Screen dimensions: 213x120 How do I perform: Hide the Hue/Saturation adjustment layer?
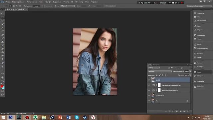pyautogui.click(x=149, y=85)
